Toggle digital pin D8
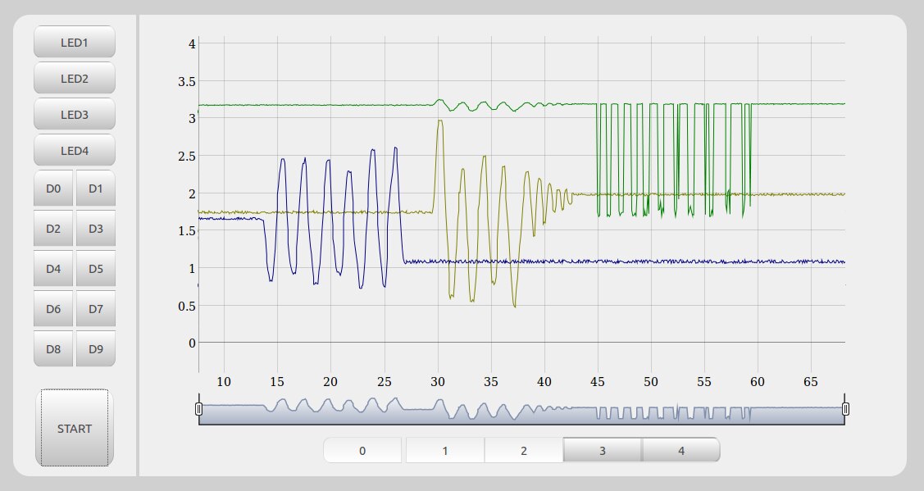 point(53,348)
